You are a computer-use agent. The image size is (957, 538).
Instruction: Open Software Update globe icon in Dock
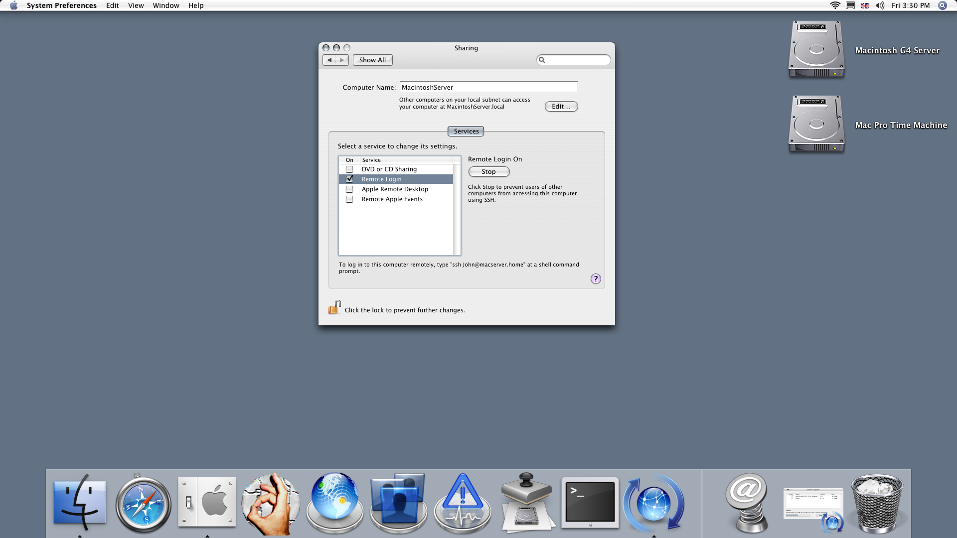pyautogui.click(x=654, y=503)
